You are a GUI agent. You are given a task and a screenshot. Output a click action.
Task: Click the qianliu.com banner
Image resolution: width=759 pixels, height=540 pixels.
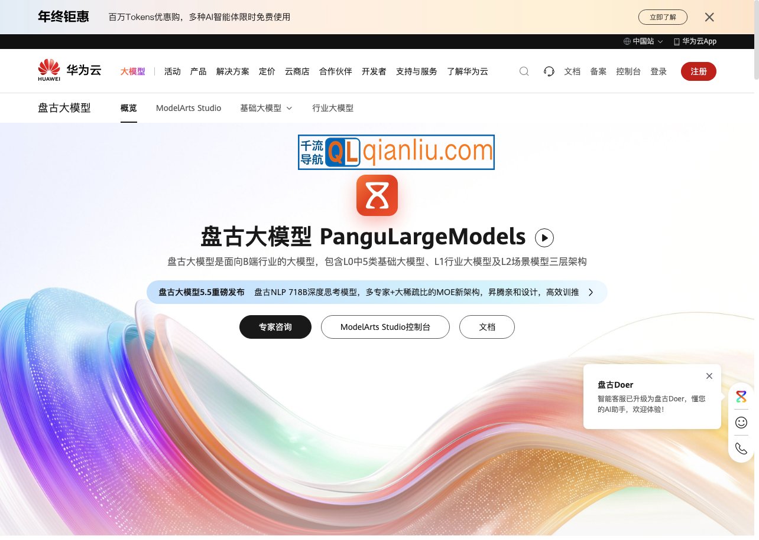click(x=396, y=152)
